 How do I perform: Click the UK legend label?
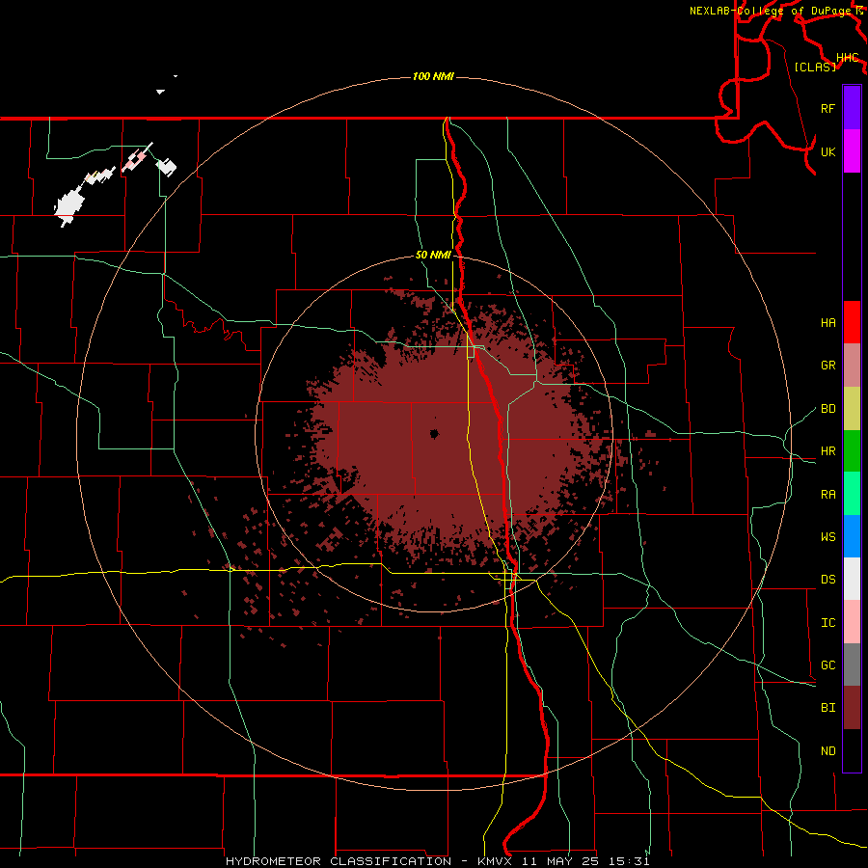point(827,151)
